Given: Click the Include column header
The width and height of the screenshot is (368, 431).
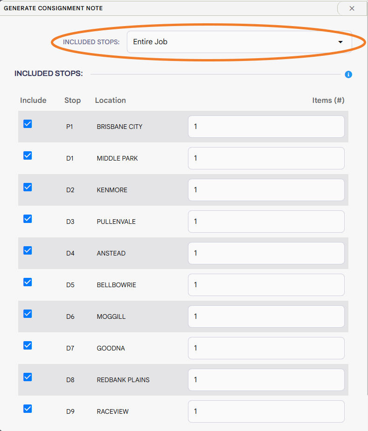Looking at the screenshot, I should click(33, 101).
